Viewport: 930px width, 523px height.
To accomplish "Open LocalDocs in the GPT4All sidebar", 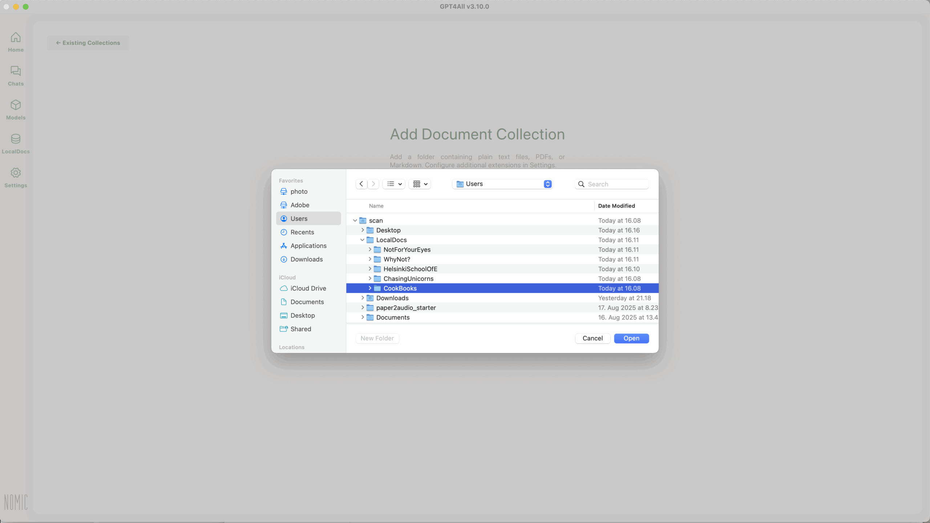I will 16,144.
